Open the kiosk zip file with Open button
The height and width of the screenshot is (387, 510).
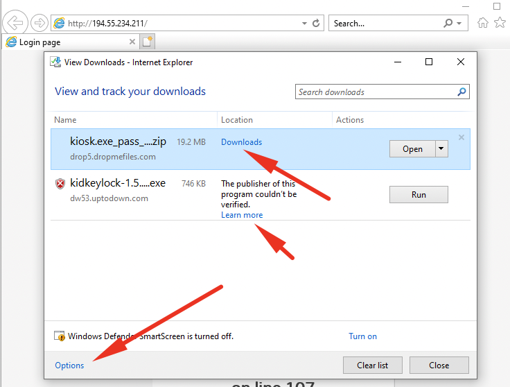coord(412,148)
